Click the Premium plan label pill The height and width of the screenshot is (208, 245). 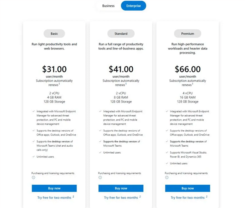pos(187,34)
